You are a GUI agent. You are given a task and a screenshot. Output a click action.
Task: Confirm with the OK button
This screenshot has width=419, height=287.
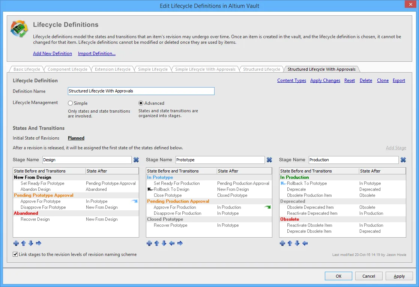[339, 276]
